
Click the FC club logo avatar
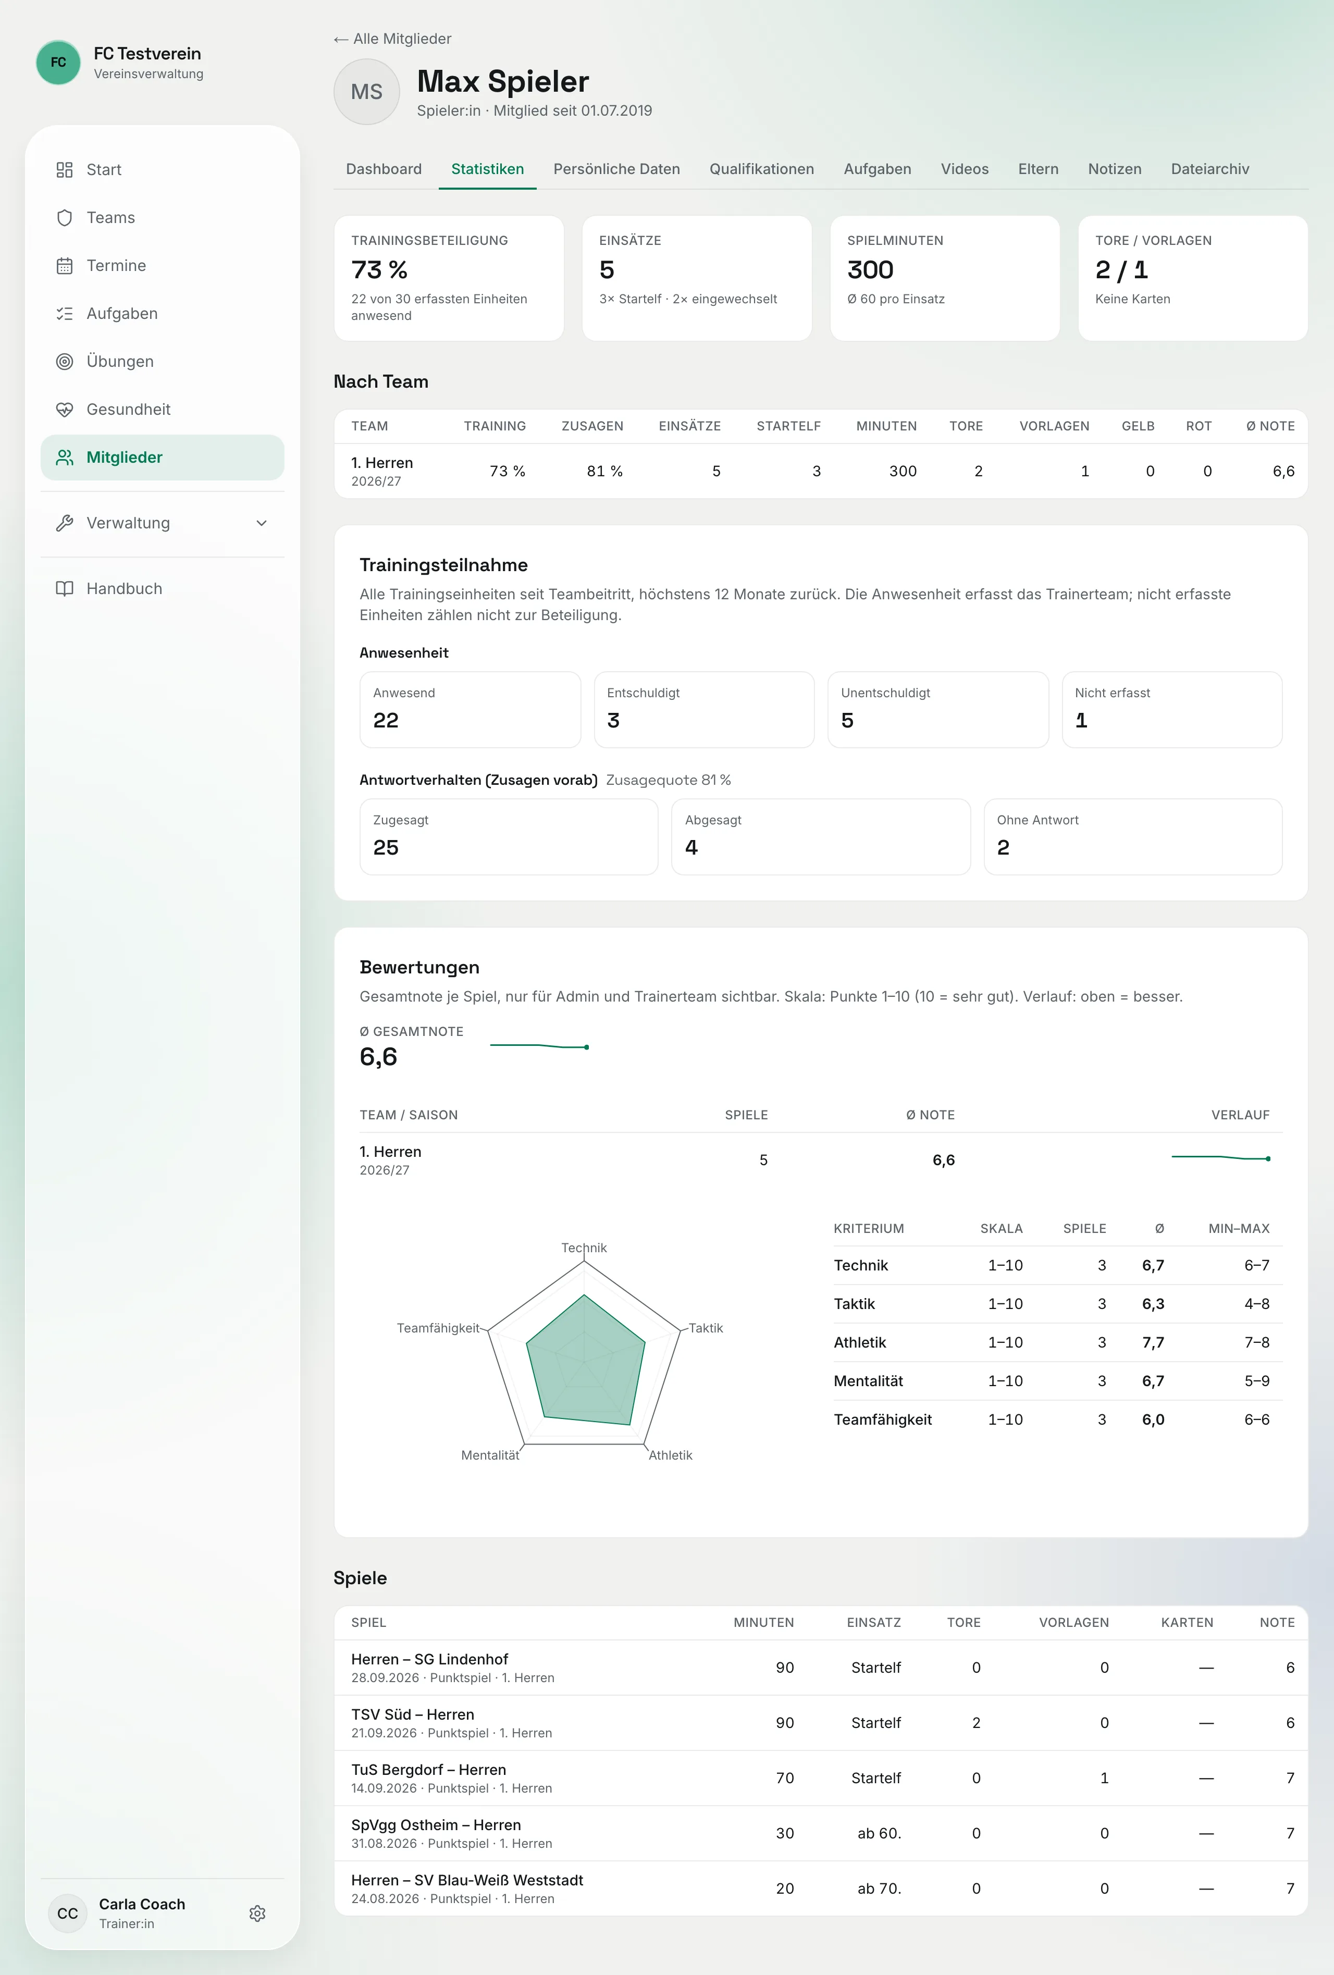pyautogui.click(x=59, y=62)
